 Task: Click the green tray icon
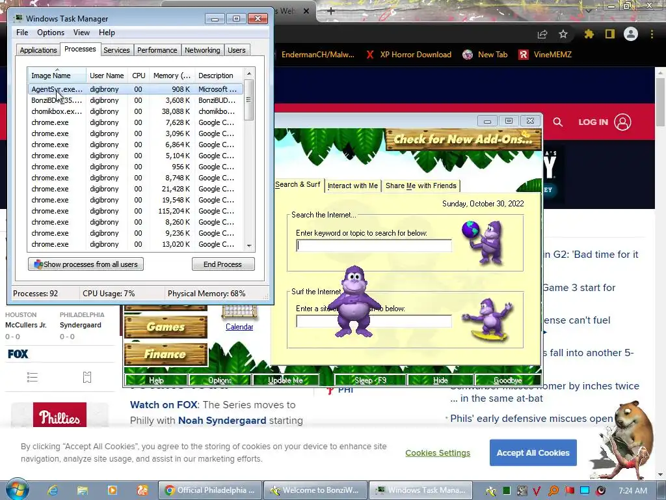tap(506, 491)
